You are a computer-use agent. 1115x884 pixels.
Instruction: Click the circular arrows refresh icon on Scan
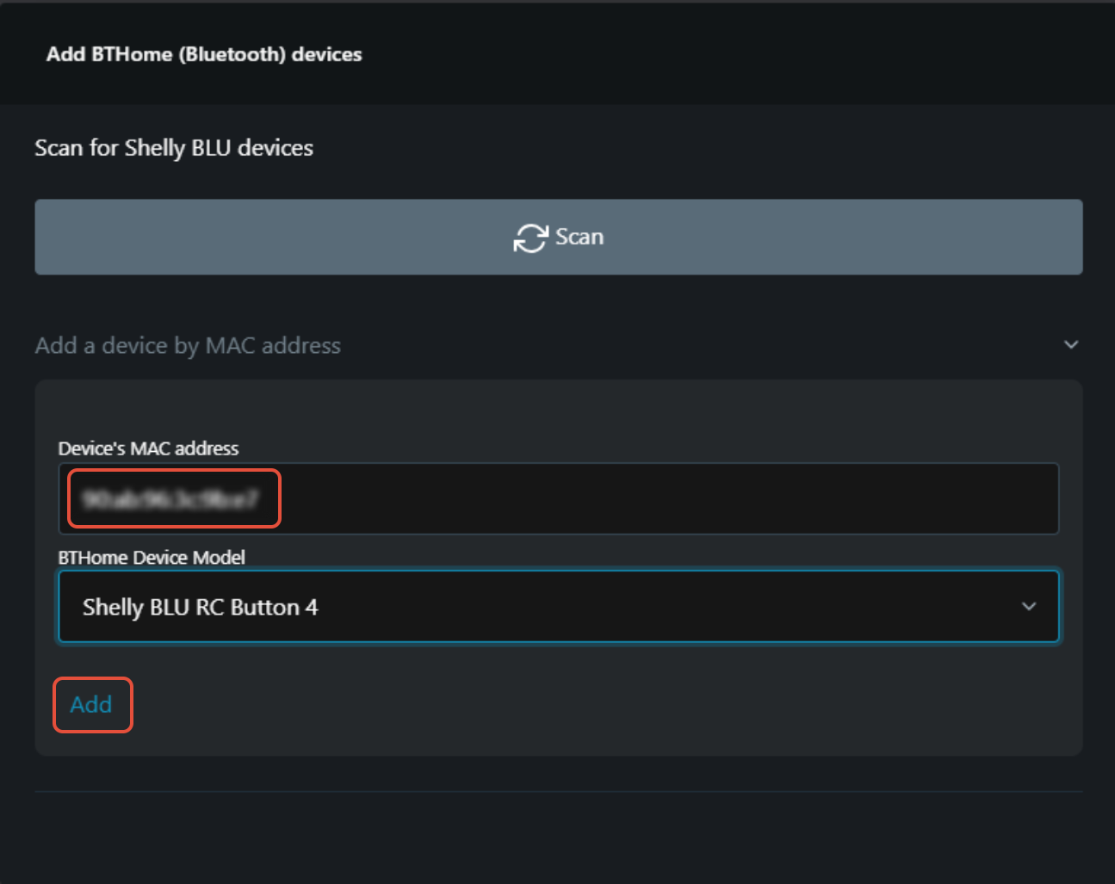click(x=530, y=238)
